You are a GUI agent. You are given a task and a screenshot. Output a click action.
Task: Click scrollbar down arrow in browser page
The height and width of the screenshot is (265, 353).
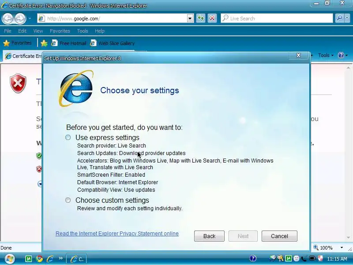pyautogui.click(x=349, y=237)
